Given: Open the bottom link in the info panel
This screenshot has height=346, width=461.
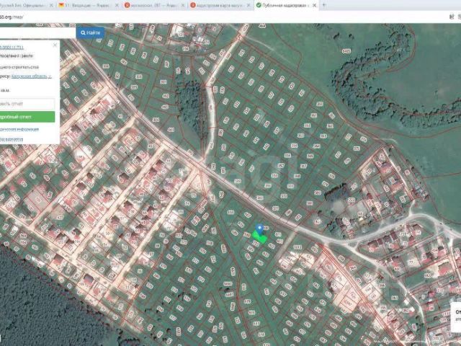Looking at the screenshot, I should click(x=12, y=139).
